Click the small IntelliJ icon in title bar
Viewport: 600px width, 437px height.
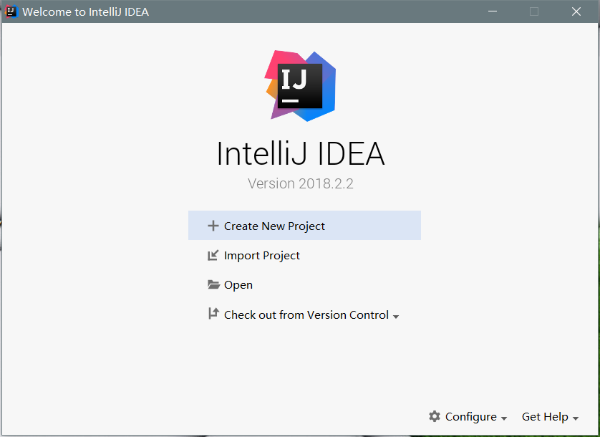pyautogui.click(x=11, y=11)
